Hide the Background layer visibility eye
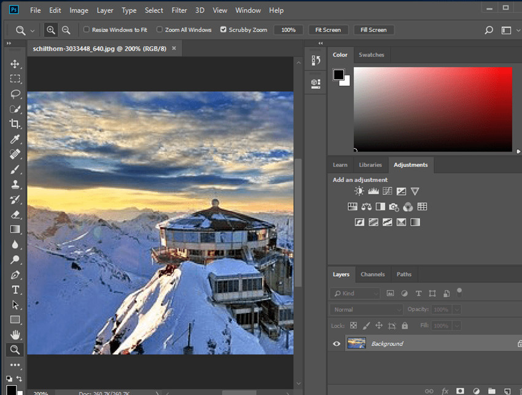The image size is (522, 395). coord(337,344)
